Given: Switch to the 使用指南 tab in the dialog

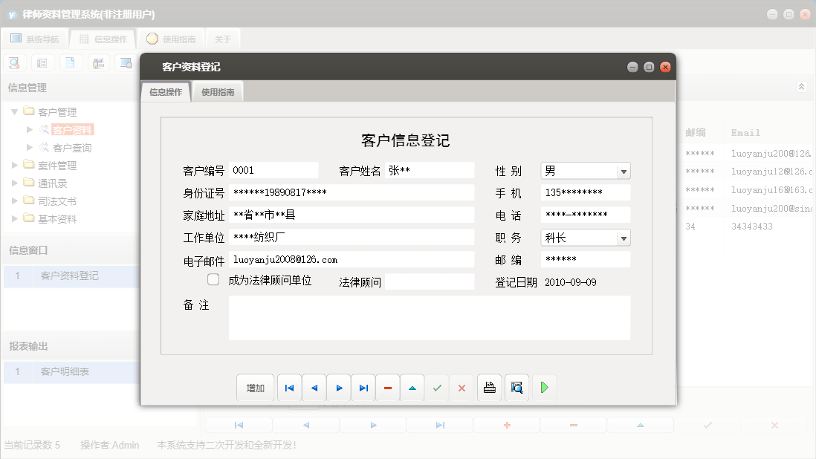Looking at the screenshot, I should click(216, 91).
